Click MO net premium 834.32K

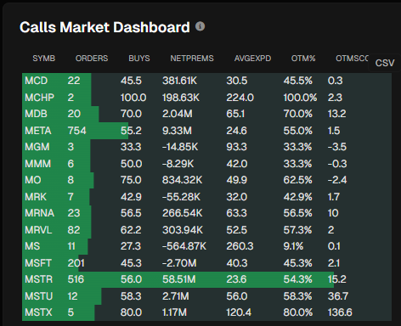coord(183,180)
